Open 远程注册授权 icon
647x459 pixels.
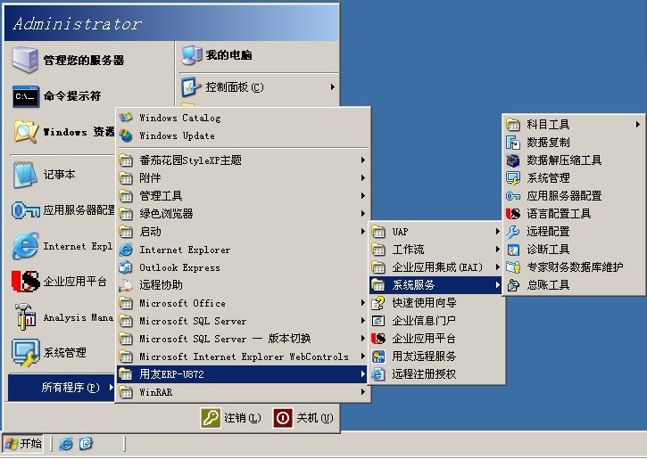click(x=378, y=374)
